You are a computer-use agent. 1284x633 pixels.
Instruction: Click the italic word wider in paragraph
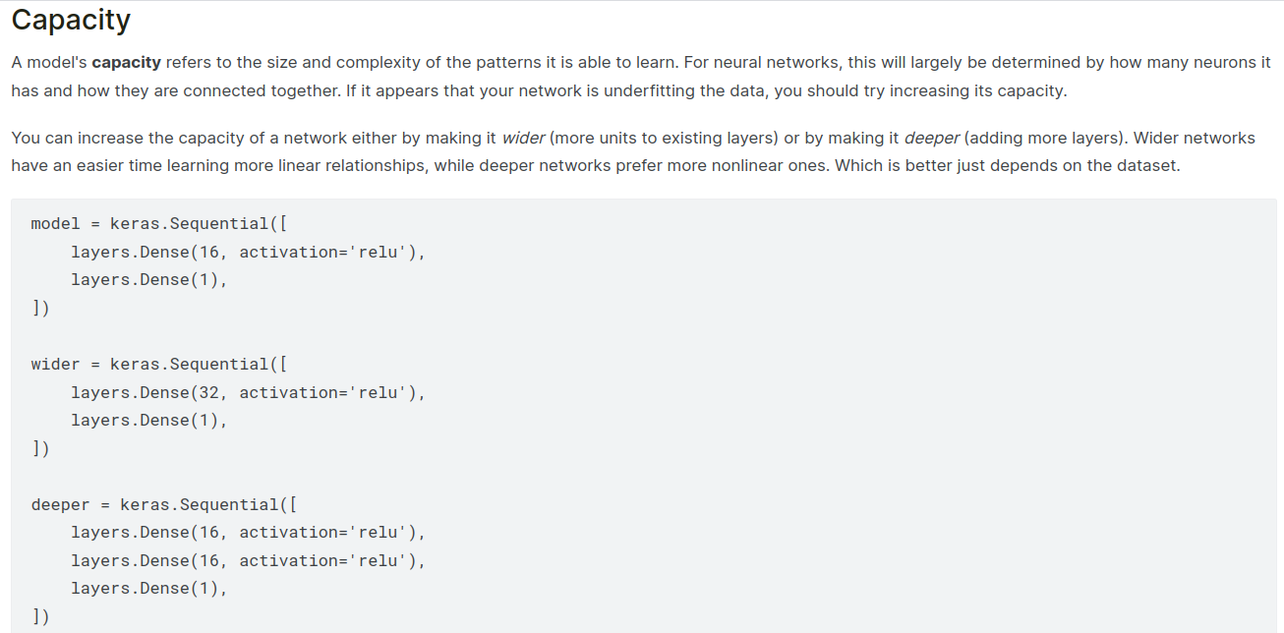(523, 139)
